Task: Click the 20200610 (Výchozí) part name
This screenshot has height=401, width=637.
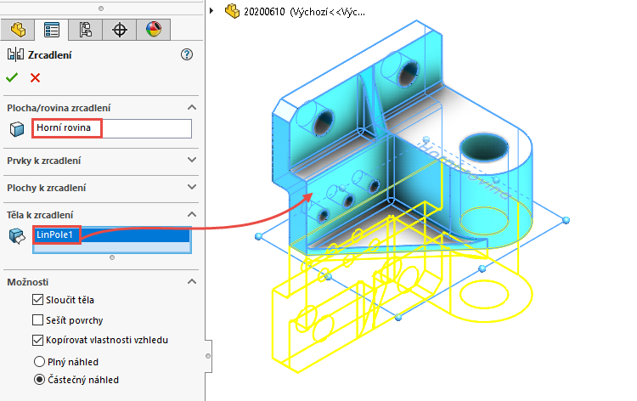Action: point(304,12)
